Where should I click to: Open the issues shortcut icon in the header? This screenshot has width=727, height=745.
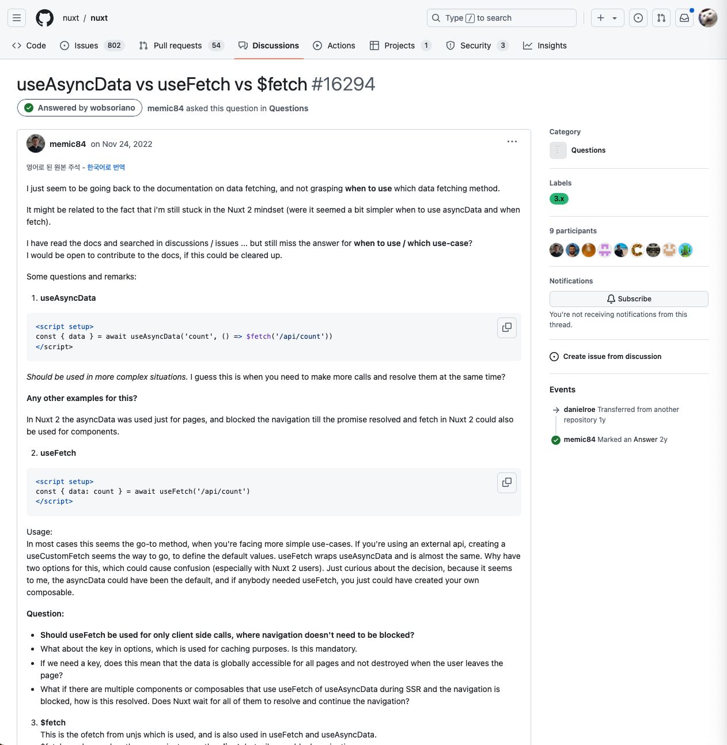(x=638, y=18)
